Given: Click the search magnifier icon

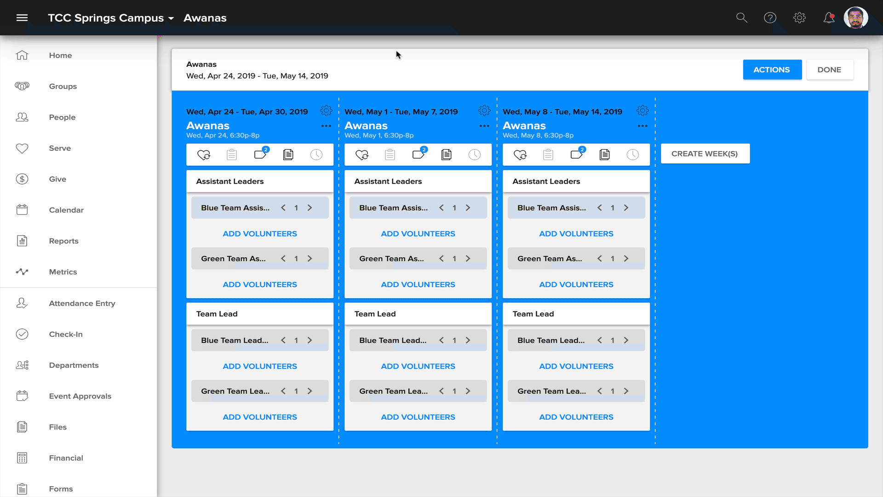Looking at the screenshot, I should pos(741,18).
